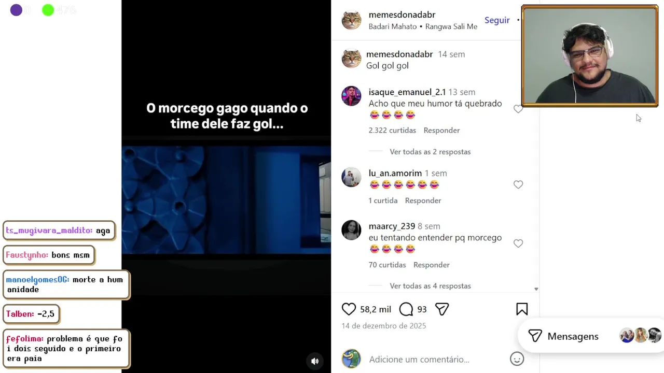Open memesdonadabr profile picture in the header

pyautogui.click(x=351, y=20)
